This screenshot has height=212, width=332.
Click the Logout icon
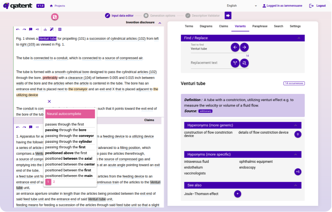pyautogui.click(x=311, y=6)
